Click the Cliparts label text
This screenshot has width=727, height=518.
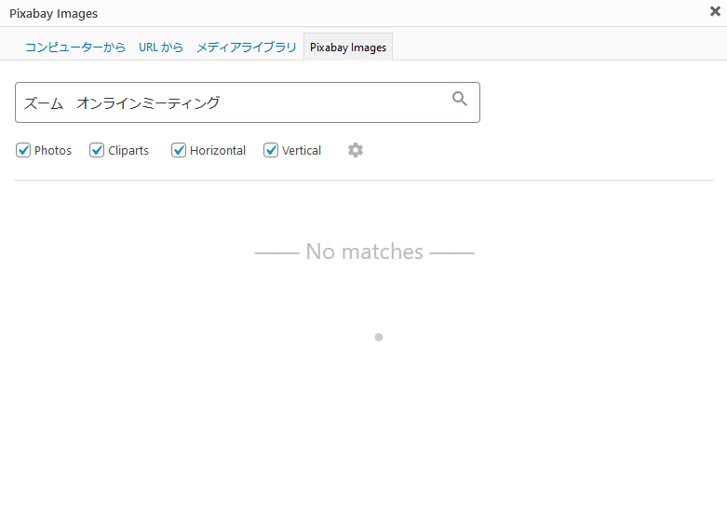(128, 151)
